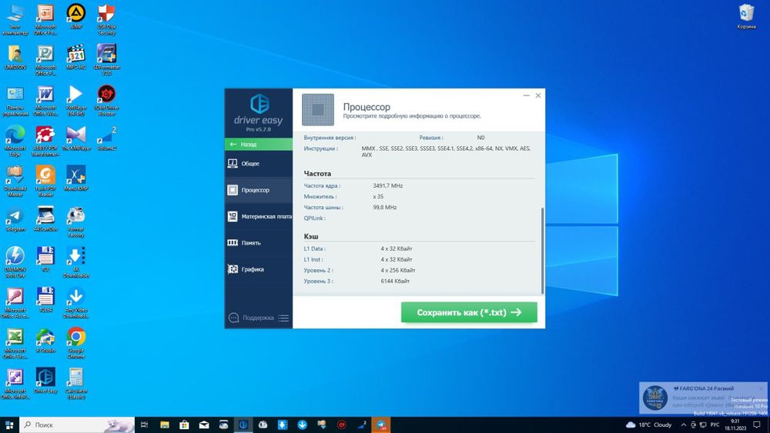Click Сохранить как (*.txt) button
This screenshot has height=433, width=770.
point(469,312)
